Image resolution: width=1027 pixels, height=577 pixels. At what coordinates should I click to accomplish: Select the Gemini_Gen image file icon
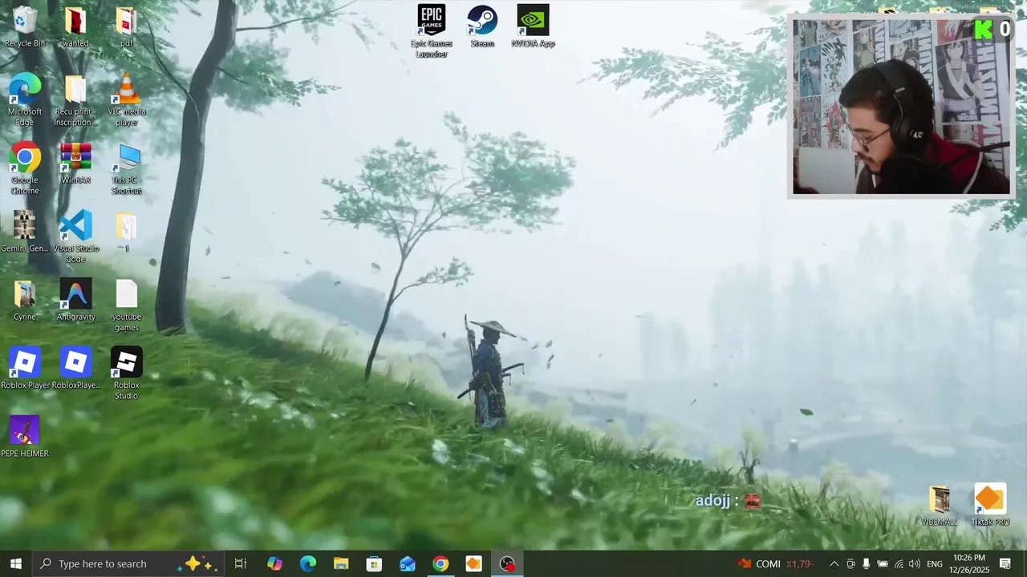(24, 232)
